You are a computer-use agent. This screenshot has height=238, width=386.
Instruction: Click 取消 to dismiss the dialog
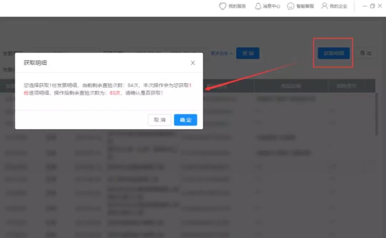click(x=159, y=120)
